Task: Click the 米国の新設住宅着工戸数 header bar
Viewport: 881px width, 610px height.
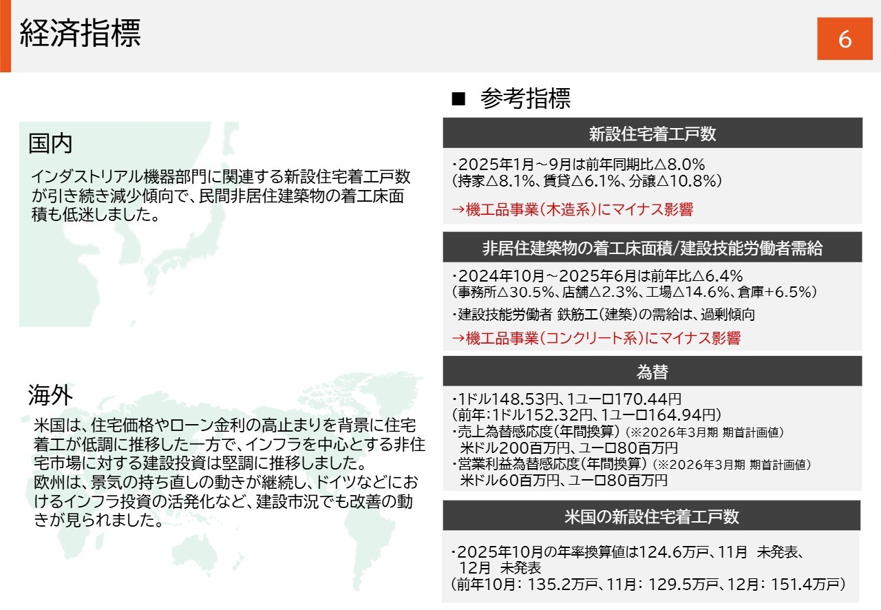Action: tap(651, 516)
